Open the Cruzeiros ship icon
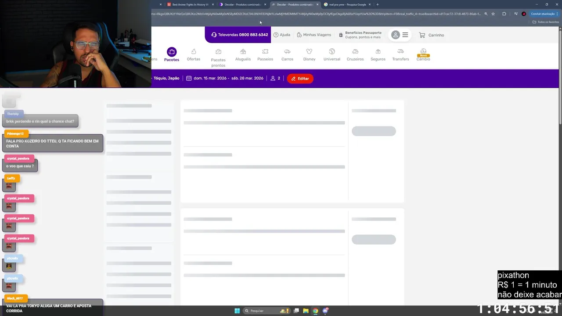 (x=355, y=52)
